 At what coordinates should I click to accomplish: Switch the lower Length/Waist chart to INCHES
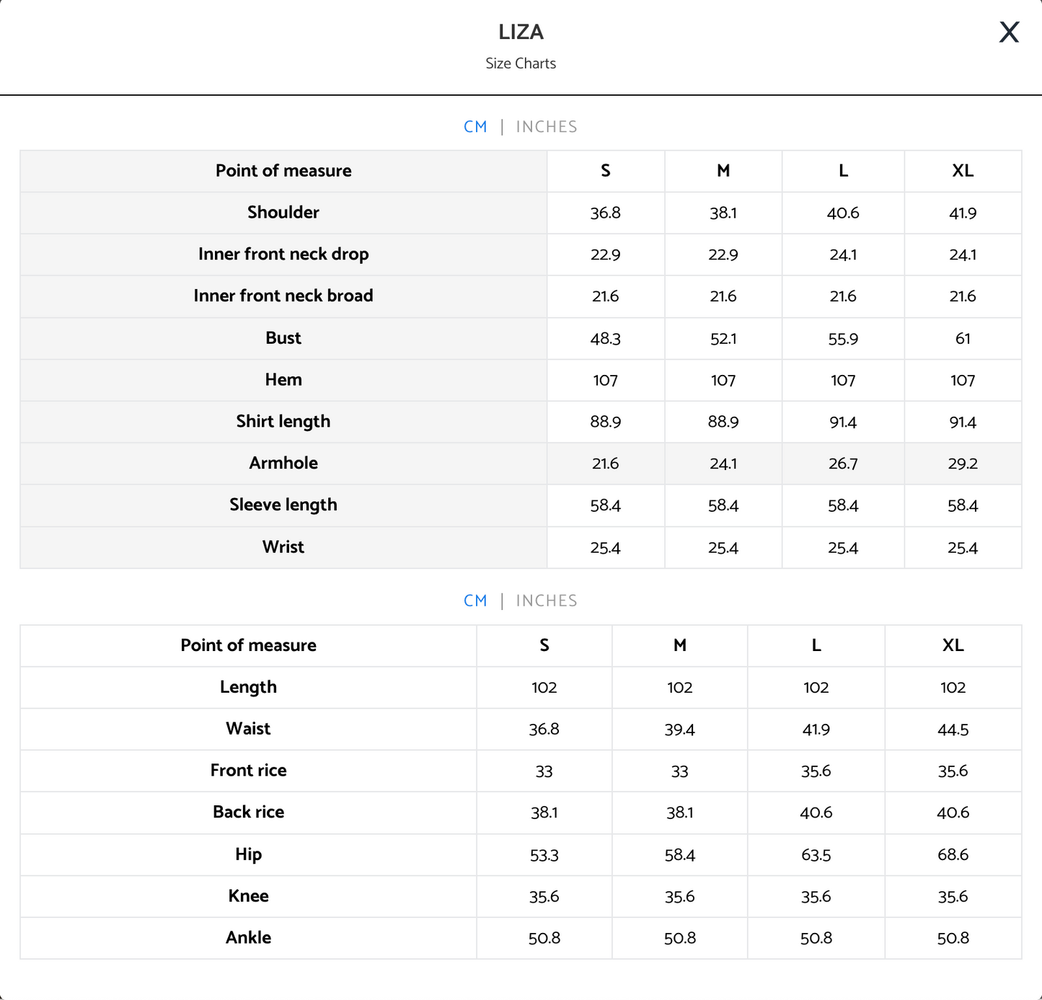pyautogui.click(x=547, y=601)
